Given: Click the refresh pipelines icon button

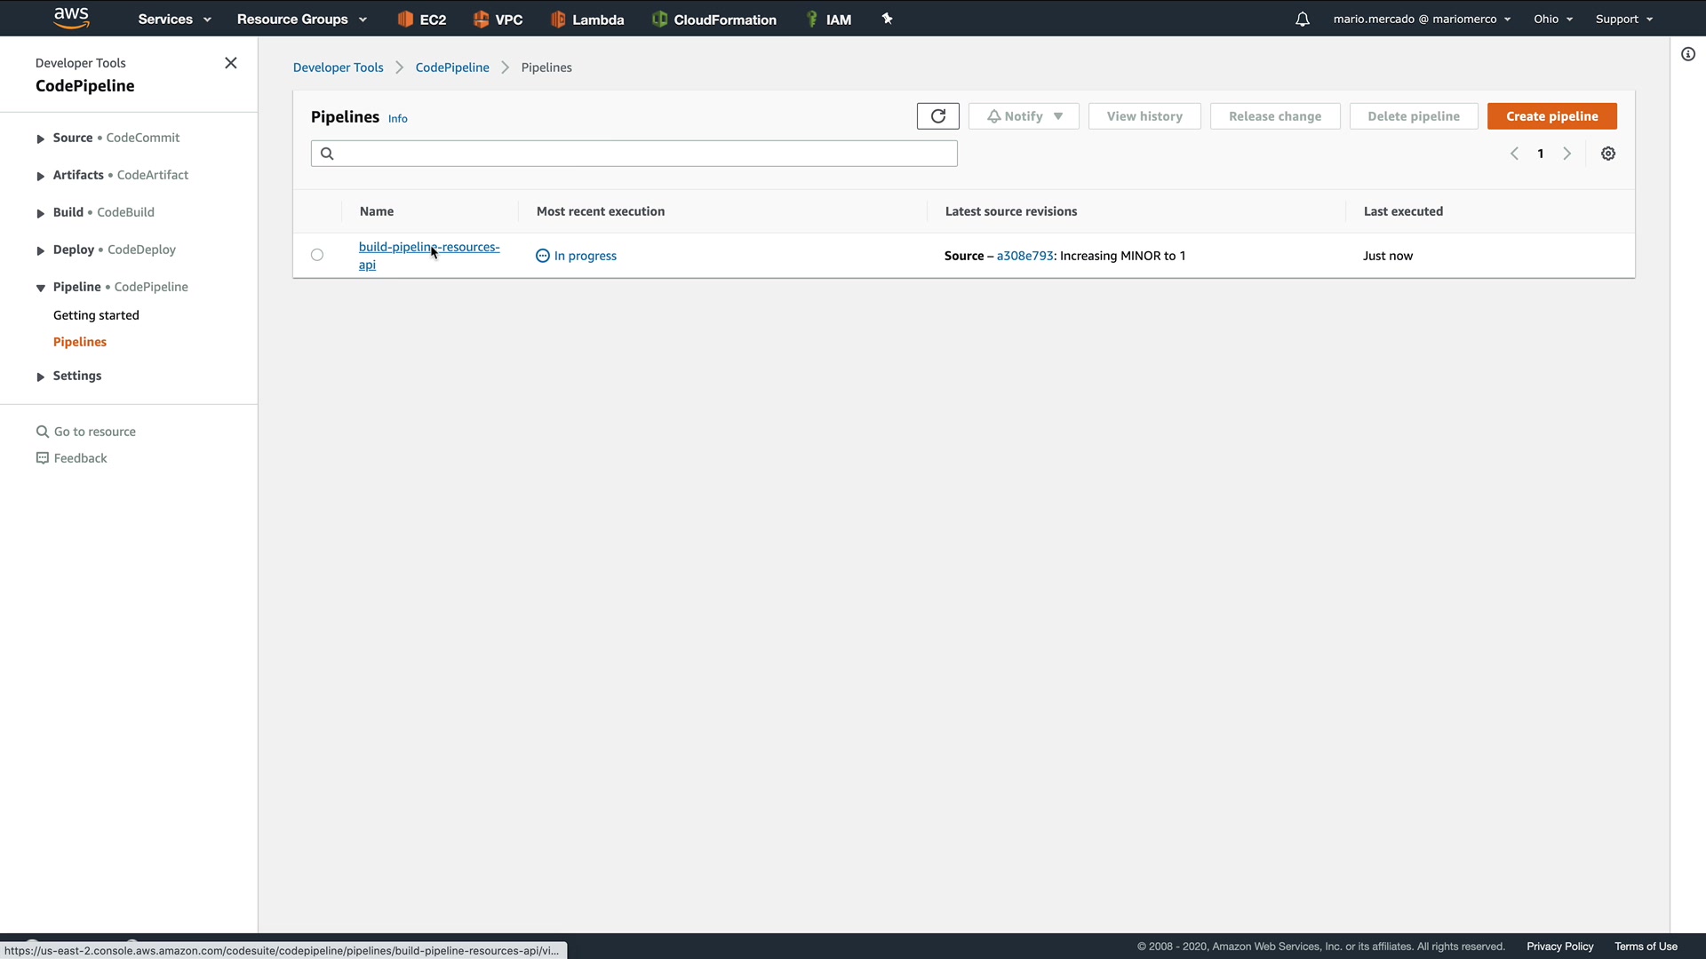Looking at the screenshot, I should point(937,116).
